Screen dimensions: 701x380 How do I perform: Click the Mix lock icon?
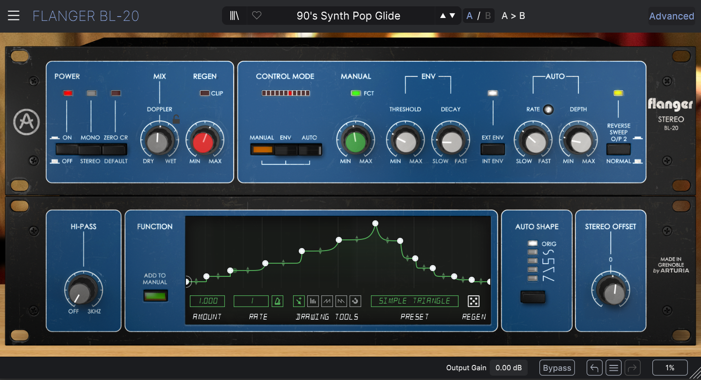177,119
